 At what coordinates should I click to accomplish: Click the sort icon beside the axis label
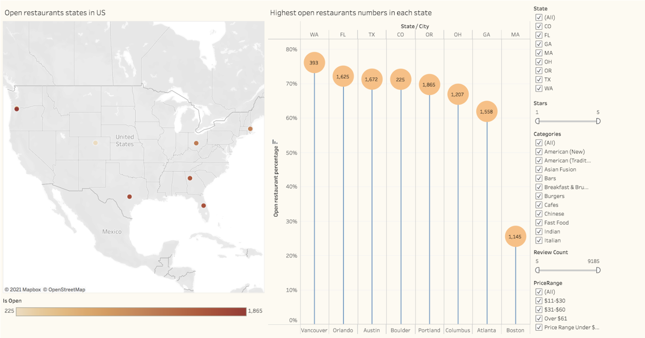(x=275, y=142)
